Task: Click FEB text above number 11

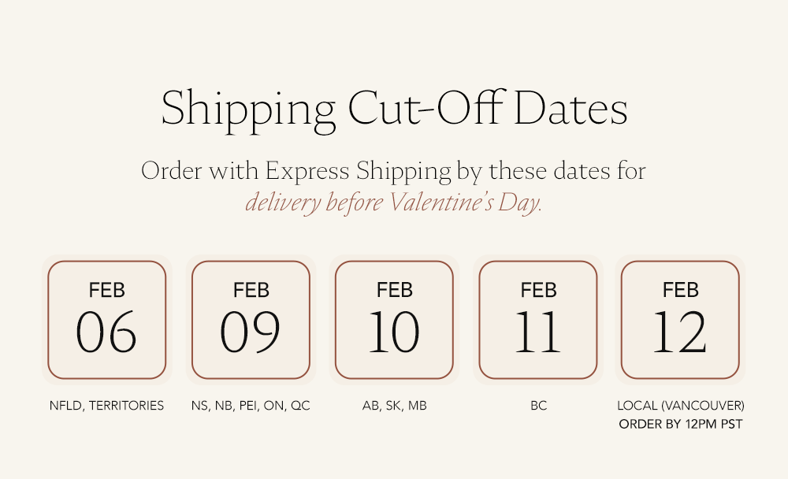Action: pos(538,290)
